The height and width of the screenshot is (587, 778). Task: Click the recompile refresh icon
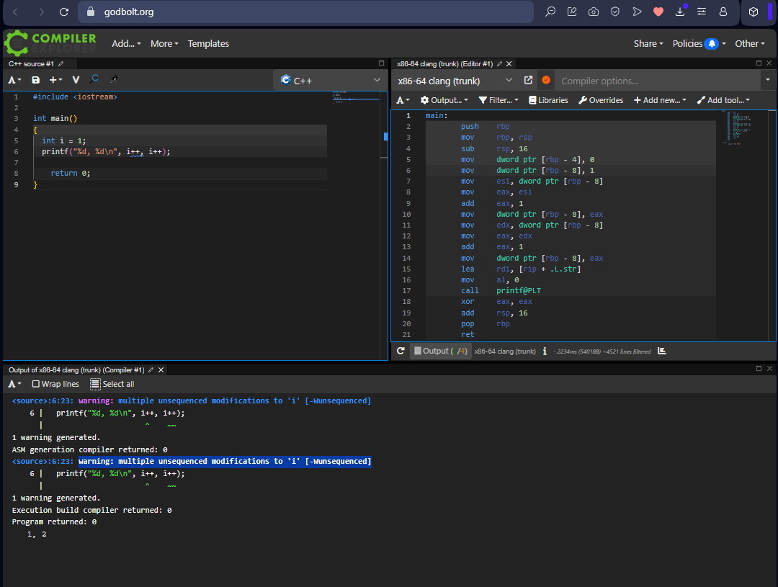pyautogui.click(x=401, y=351)
